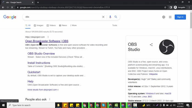The image size is (192, 108).
Task: Click the Sign in button
Action: point(180,17)
